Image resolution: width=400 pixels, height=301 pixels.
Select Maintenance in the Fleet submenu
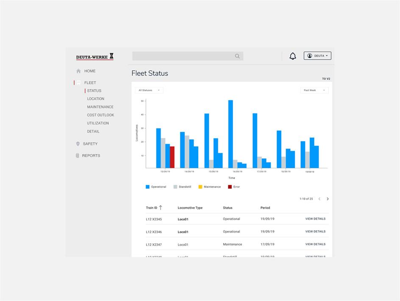tap(100, 107)
